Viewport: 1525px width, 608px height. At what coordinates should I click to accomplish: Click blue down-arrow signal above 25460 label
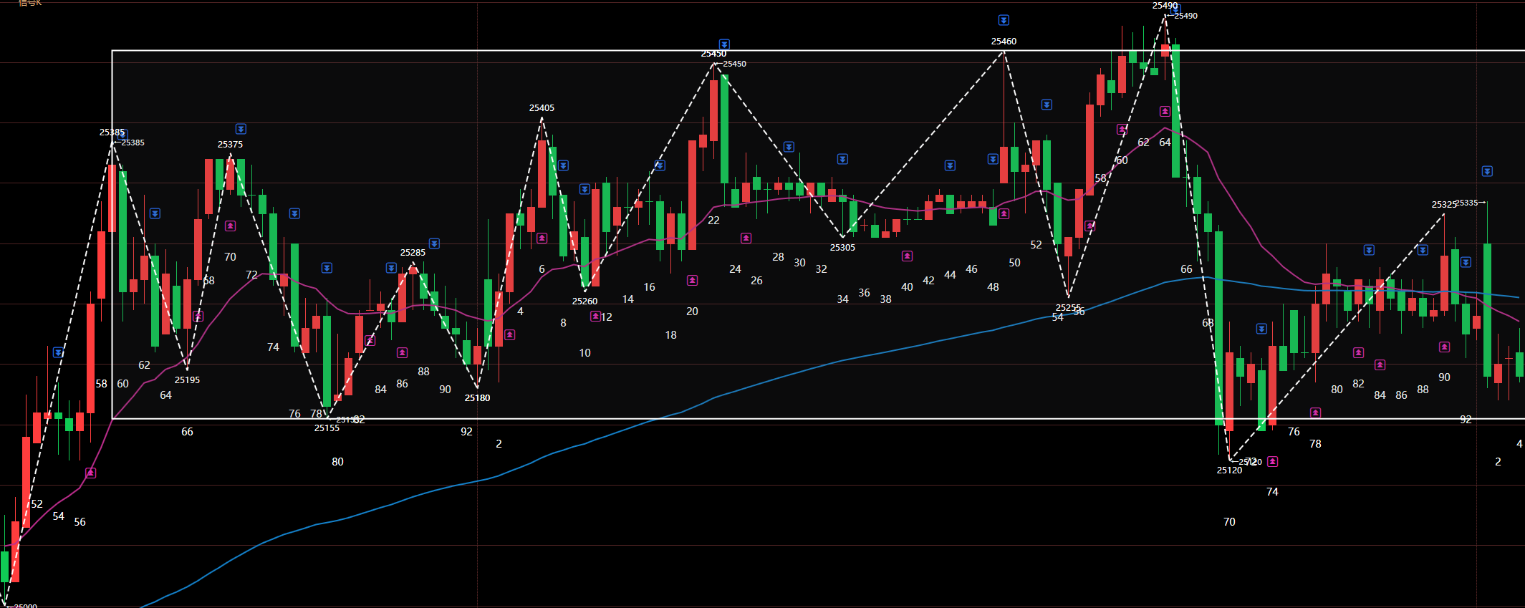(1004, 20)
